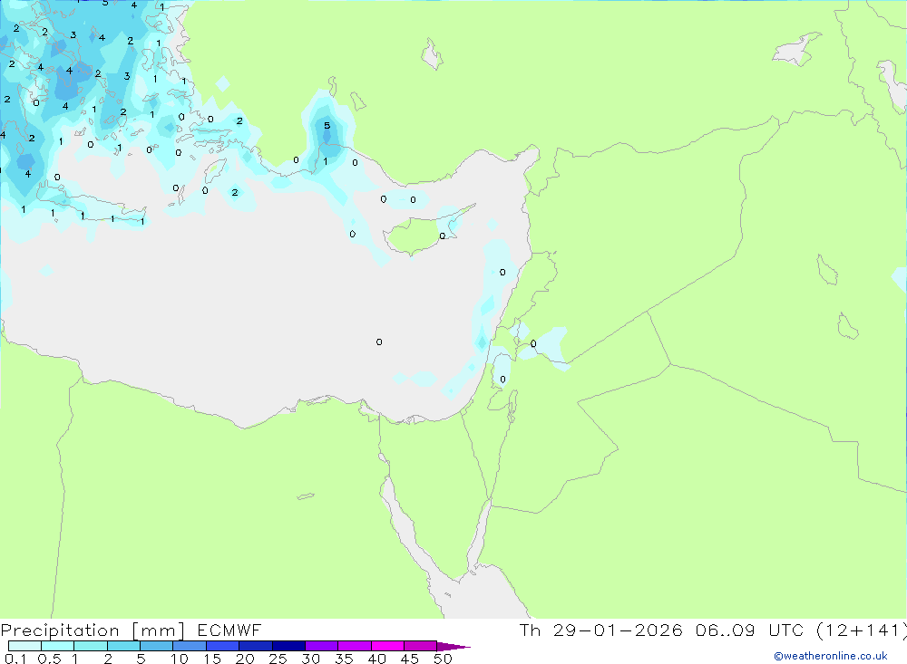This screenshot has height=664, width=907.
Task: Click the legend label "25"
Action: click(278, 659)
